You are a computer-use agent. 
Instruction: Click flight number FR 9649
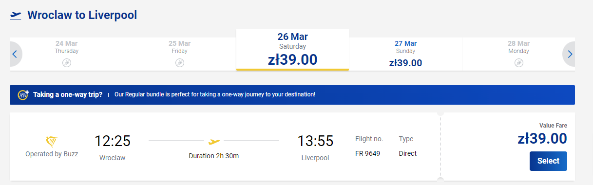368,153
